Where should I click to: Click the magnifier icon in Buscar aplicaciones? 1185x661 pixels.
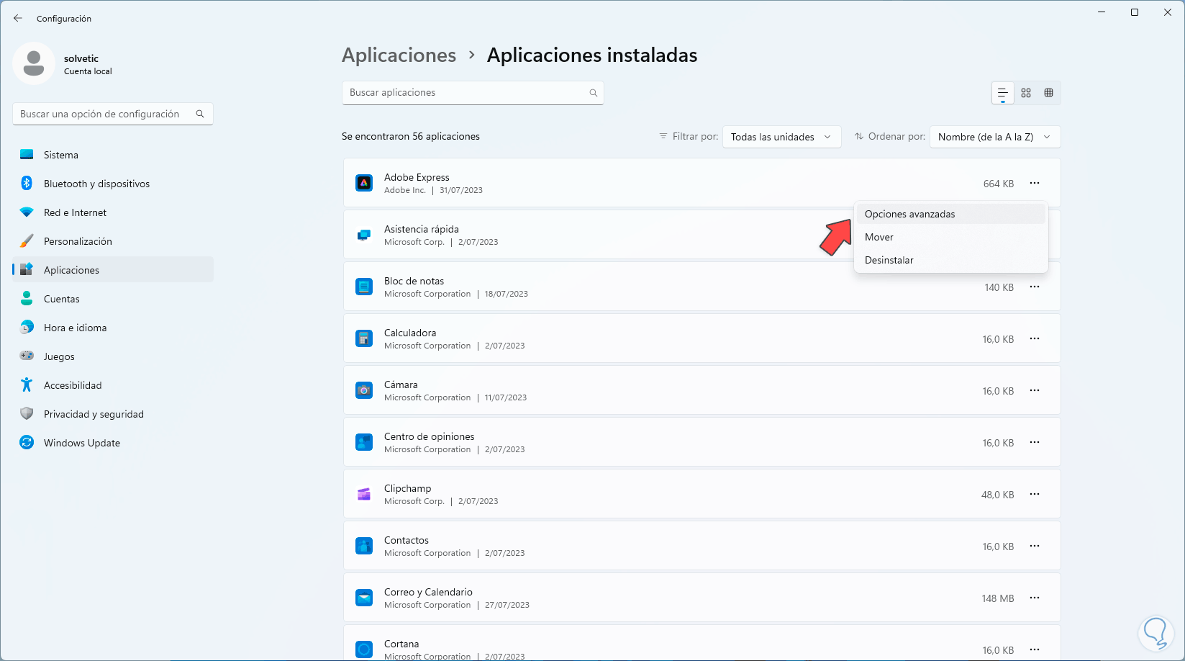coord(594,93)
